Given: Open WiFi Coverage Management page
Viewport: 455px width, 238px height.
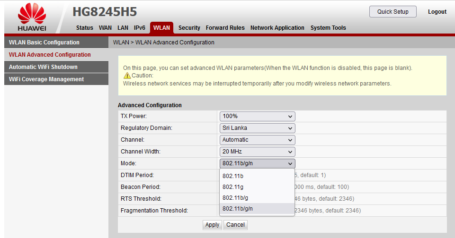Looking at the screenshot, I should pyautogui.click(x=56, y=79).
